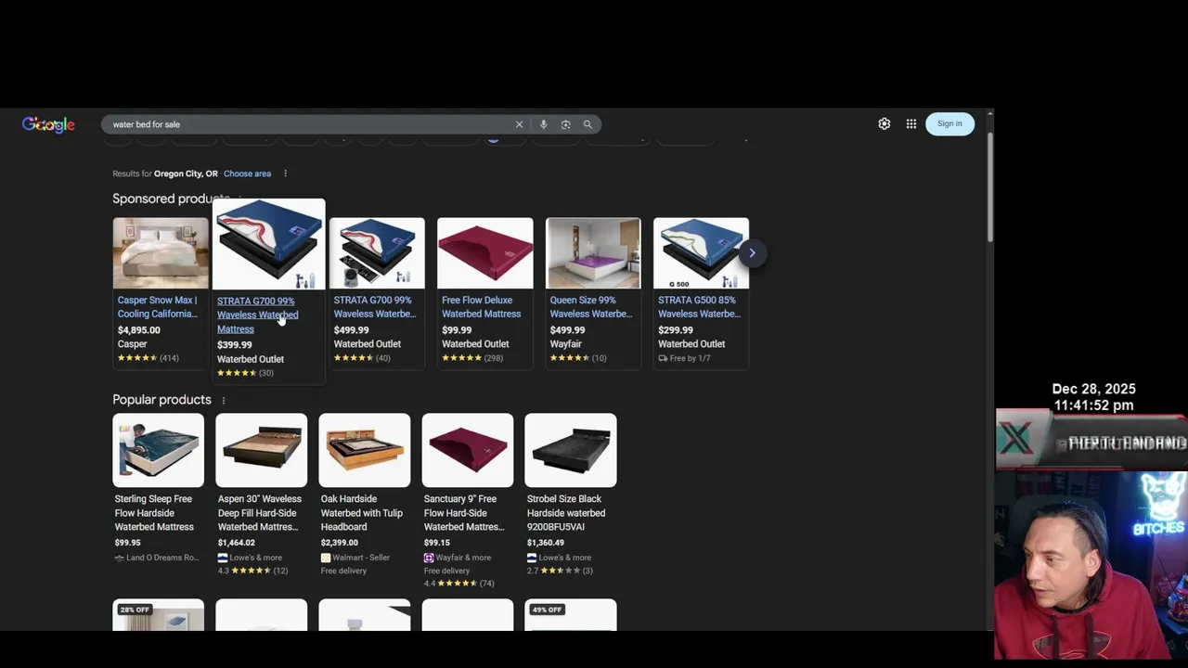The width and height of the screenshot is (1188, 668).
Task: Open the three-dot menu beside Choose area
Action: [x=285, y=173]
